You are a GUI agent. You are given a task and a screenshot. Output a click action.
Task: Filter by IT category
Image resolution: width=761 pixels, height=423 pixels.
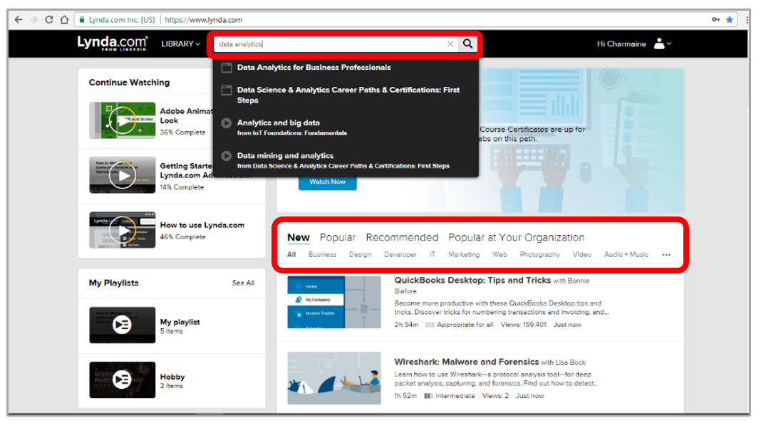tap(433, 254)
